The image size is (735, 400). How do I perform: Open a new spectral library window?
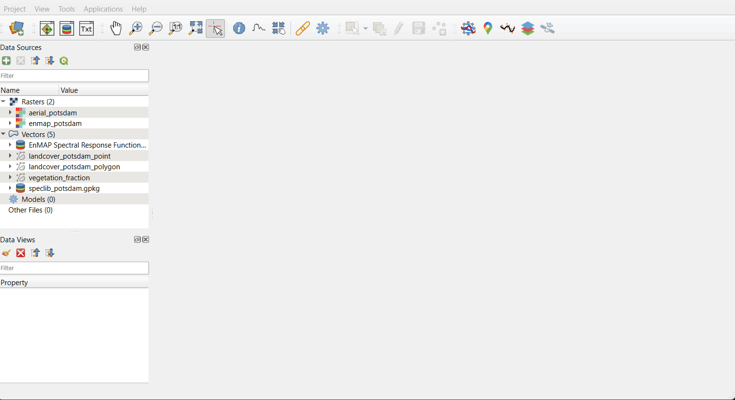pos(67,29)
